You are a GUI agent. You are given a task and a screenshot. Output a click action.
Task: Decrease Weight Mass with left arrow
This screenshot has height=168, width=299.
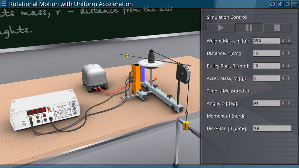pyautogui.click(x=283, y=41)
